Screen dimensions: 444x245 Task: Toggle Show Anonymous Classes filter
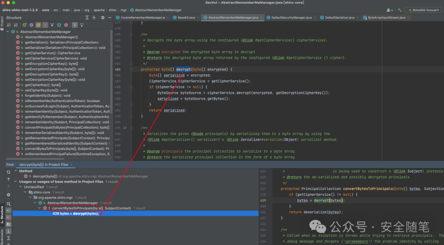(59, 25)
